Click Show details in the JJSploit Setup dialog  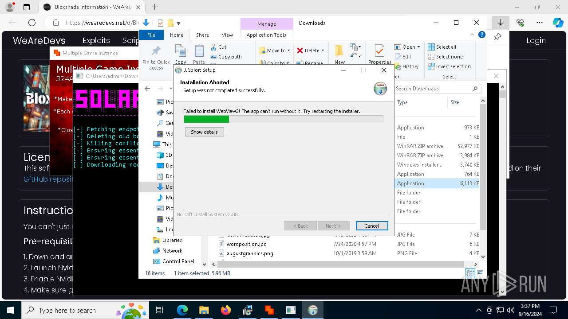[204, 132]
